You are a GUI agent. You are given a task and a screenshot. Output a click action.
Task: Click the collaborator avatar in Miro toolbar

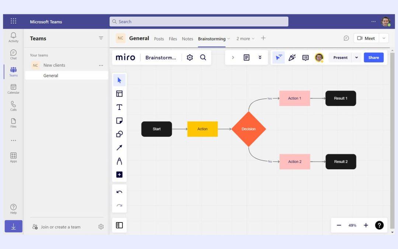tap(319, 58)
